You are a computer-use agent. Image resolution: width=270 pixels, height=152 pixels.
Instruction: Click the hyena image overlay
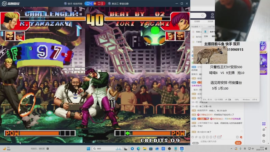coord(210,55)
